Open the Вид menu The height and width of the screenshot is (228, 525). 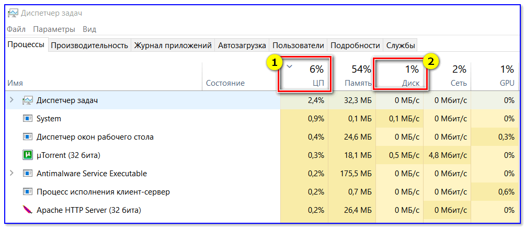point(89,29)
